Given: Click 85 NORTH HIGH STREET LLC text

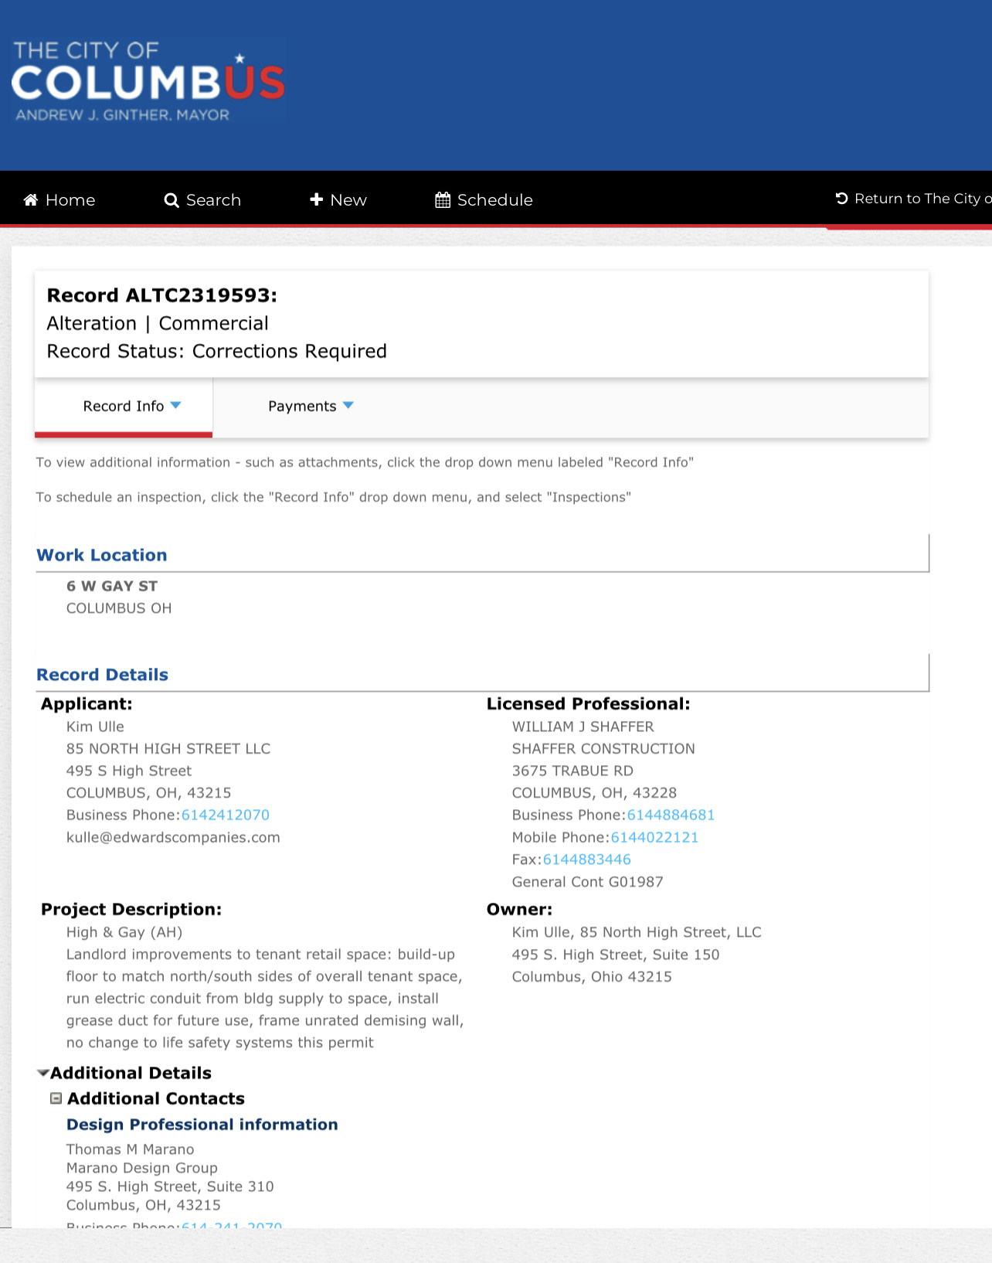Looking at the screenshot, I should pyautogui.click(x=168, y=748).
